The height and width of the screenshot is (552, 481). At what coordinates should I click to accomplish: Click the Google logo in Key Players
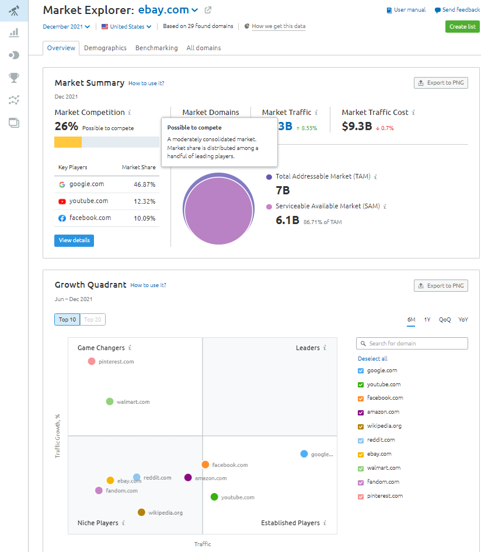[62, 184]
